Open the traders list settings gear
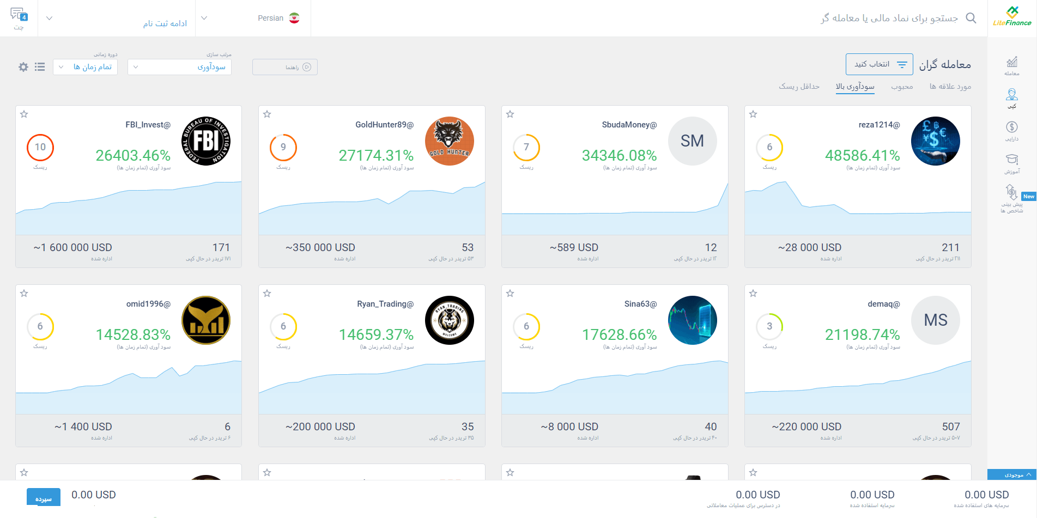Viewport: 1037px width, 518px height. pos(23,67)
